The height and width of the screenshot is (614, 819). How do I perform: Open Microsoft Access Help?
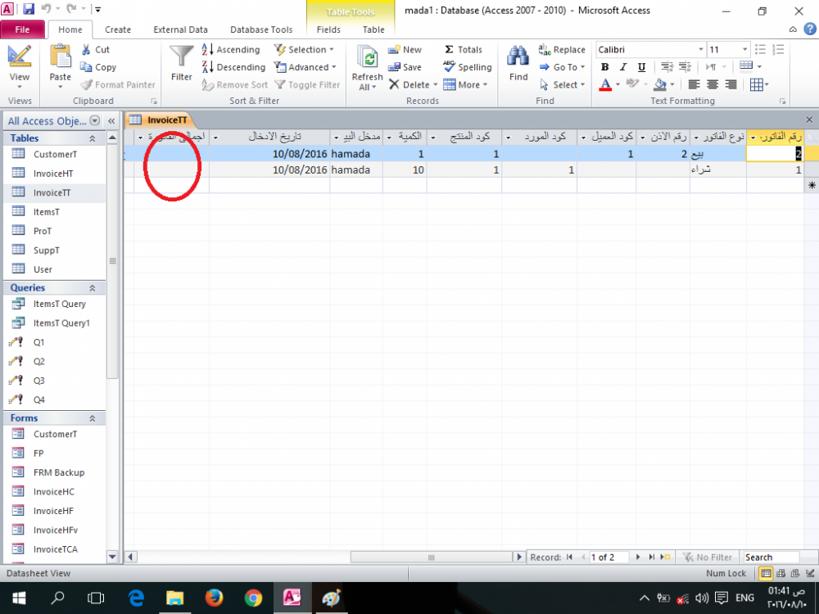coord(810,29)
